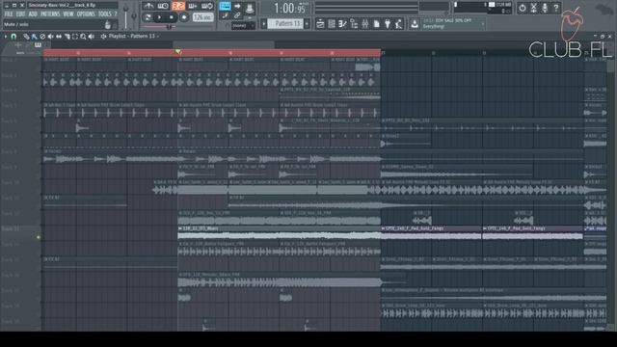The width and height of the screenshot is (617, 347).
Task: Open the Piano roll window
Action: 343,24
